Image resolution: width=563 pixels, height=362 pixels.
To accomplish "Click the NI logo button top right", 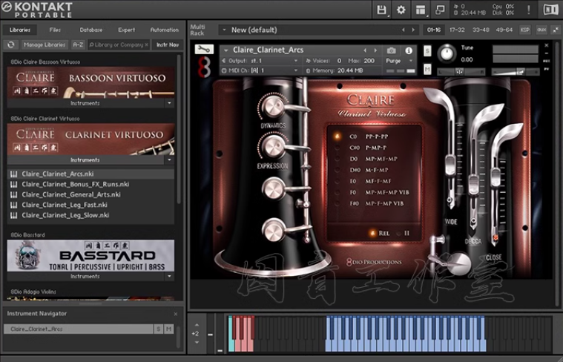I will [550, 10].
